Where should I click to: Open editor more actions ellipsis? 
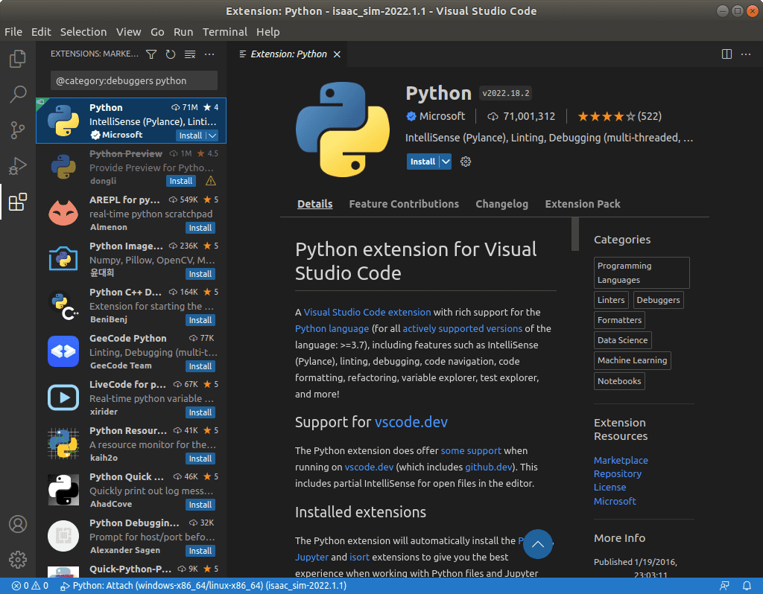coord(745,54)
